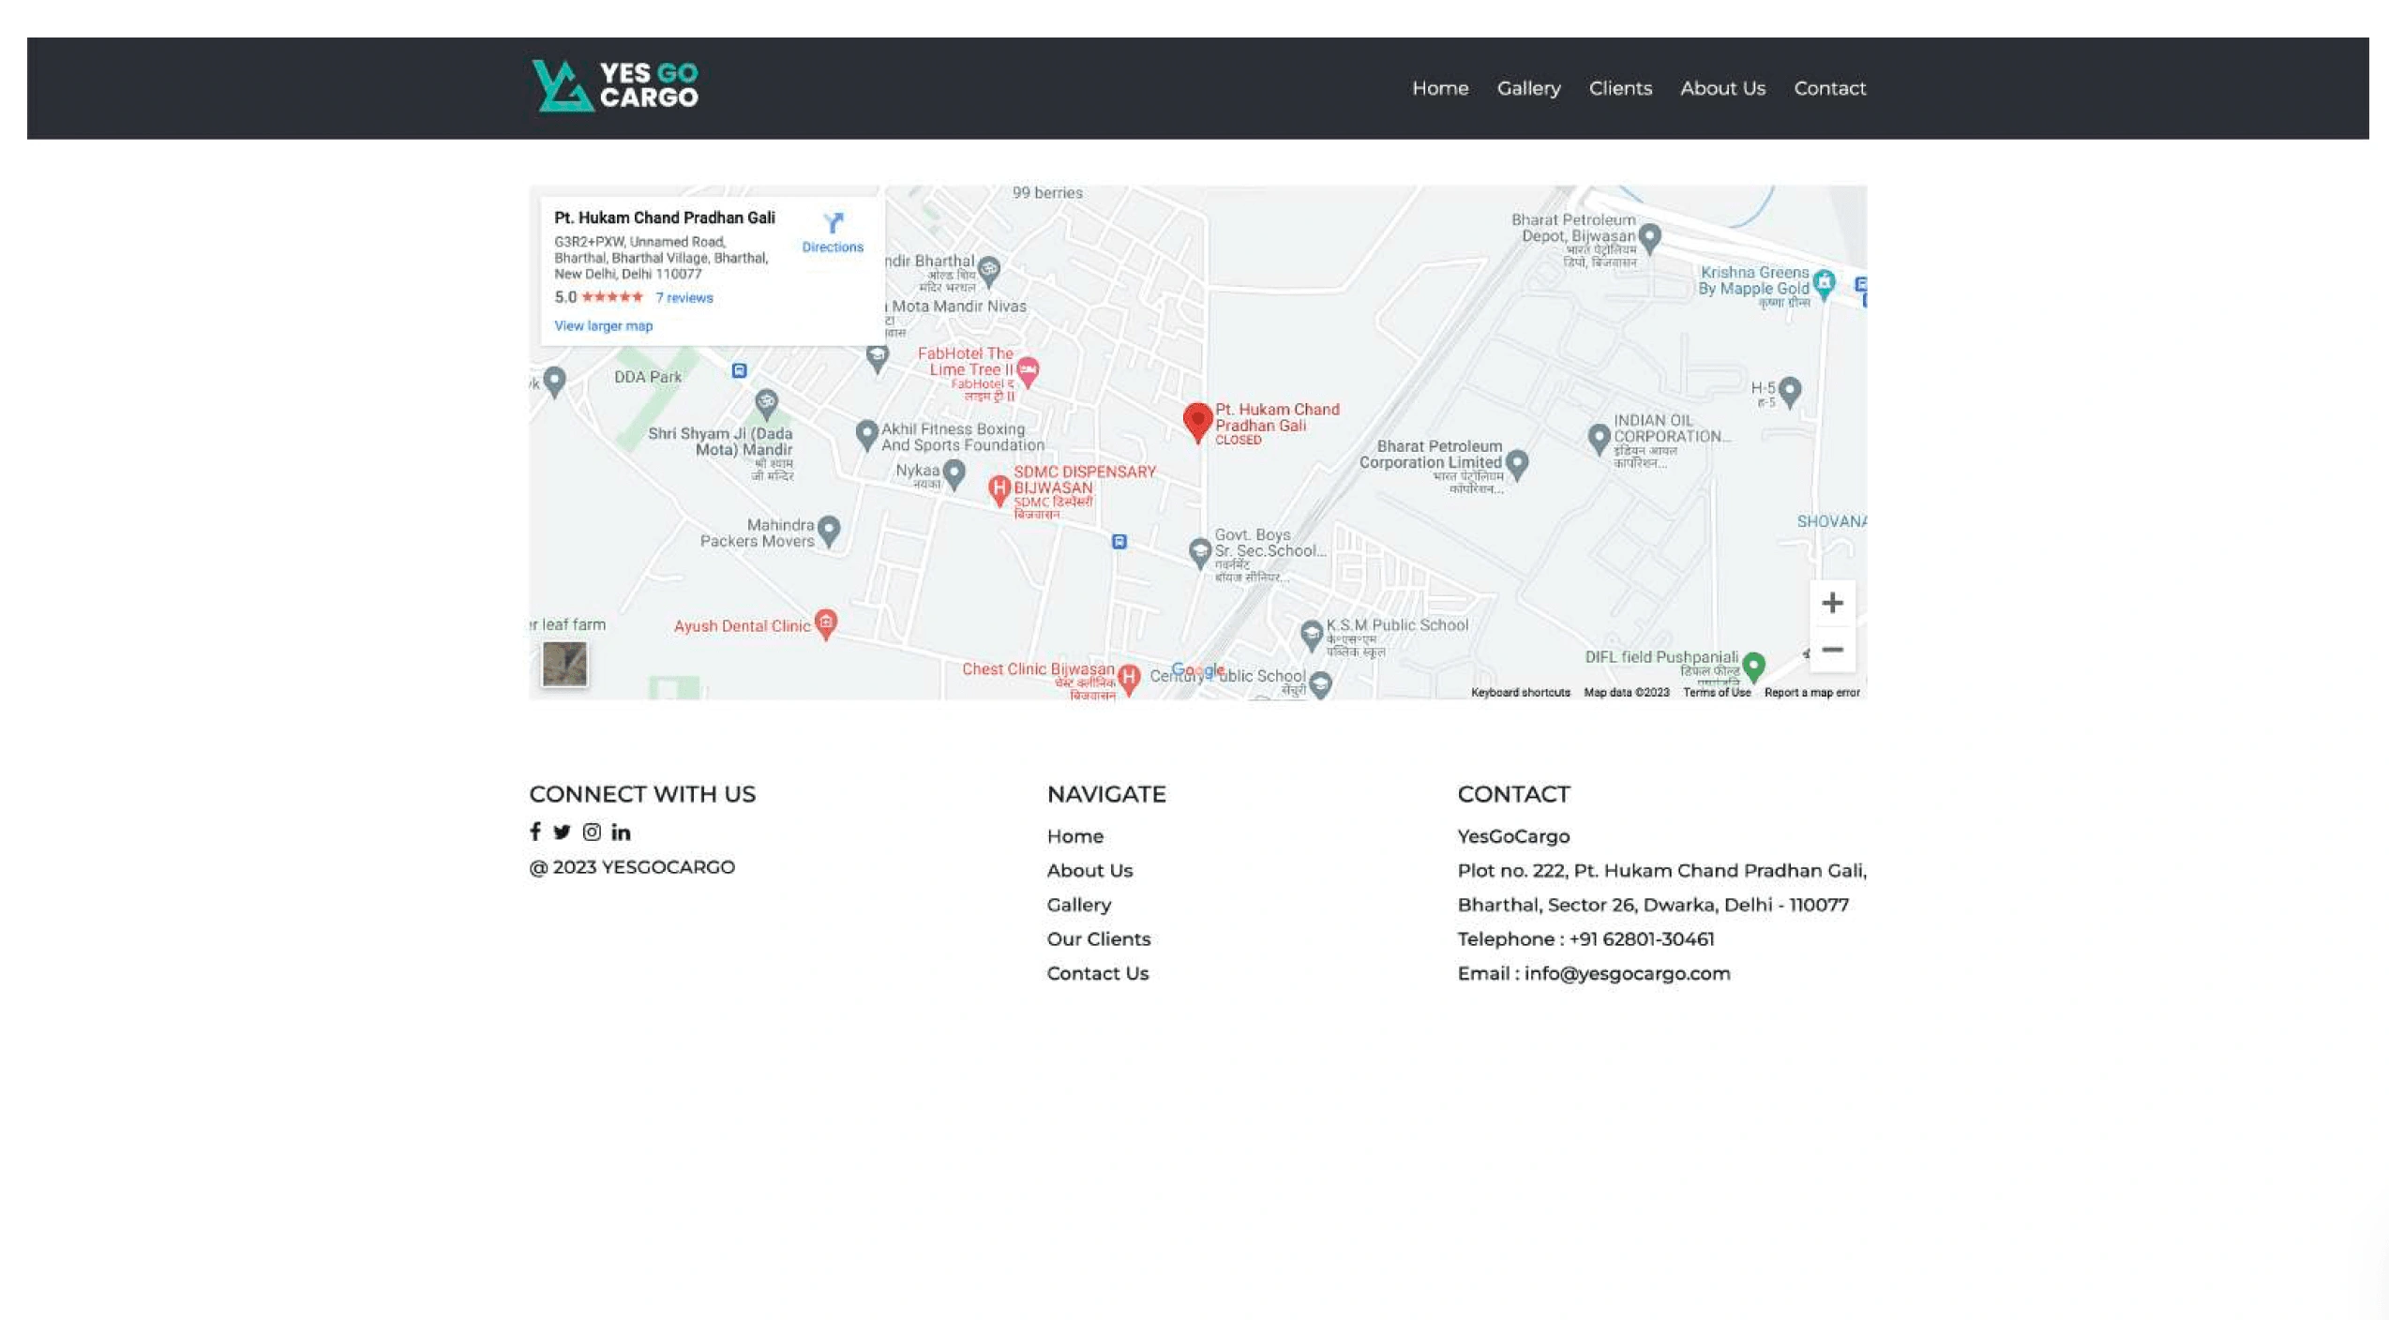Screen dimensions: 2389x1320
Task: Click Report a map error link
Action: click(x=1811, y=693)
